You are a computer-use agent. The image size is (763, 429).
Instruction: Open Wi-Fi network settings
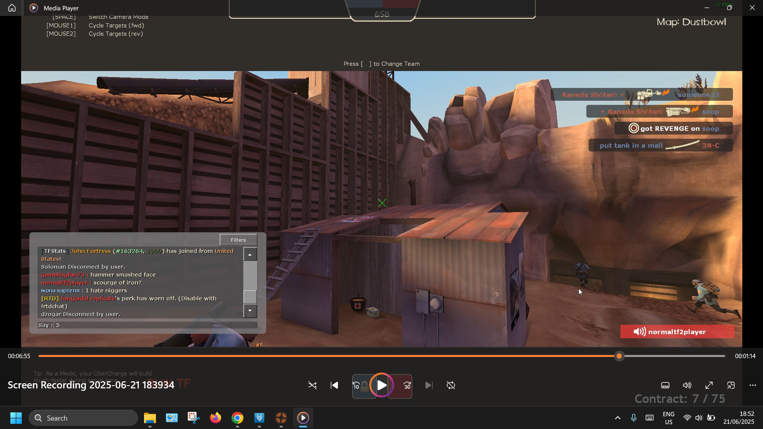click(x=687, y=418)
